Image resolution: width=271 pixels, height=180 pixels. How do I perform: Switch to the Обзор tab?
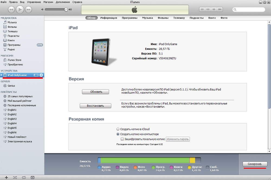(x=91, y=18)
